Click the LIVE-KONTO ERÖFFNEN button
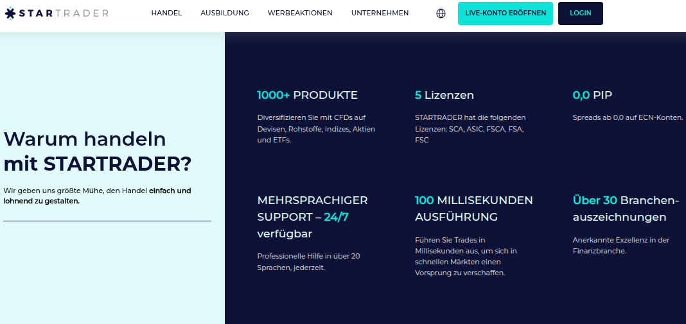This screenshot has width=686, height=324. pyautogui.click(x=506, y=13)
